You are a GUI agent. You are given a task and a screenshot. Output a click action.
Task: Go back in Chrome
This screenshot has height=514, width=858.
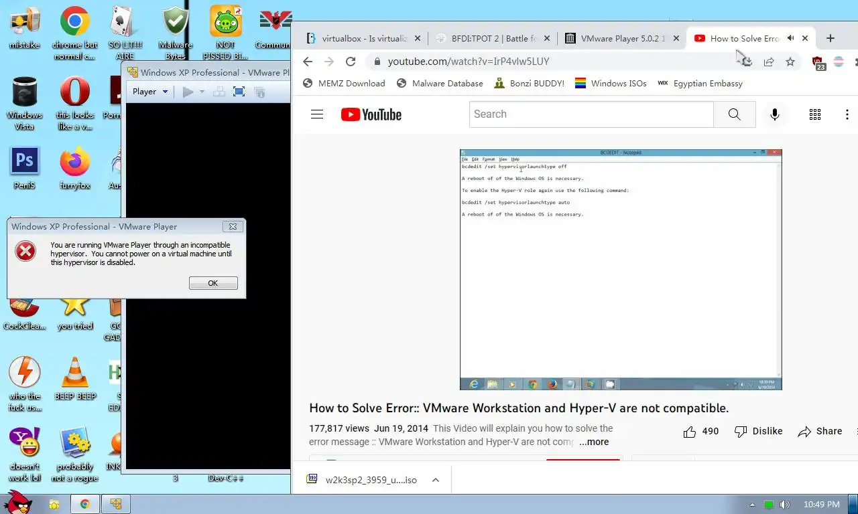point(308,62)
